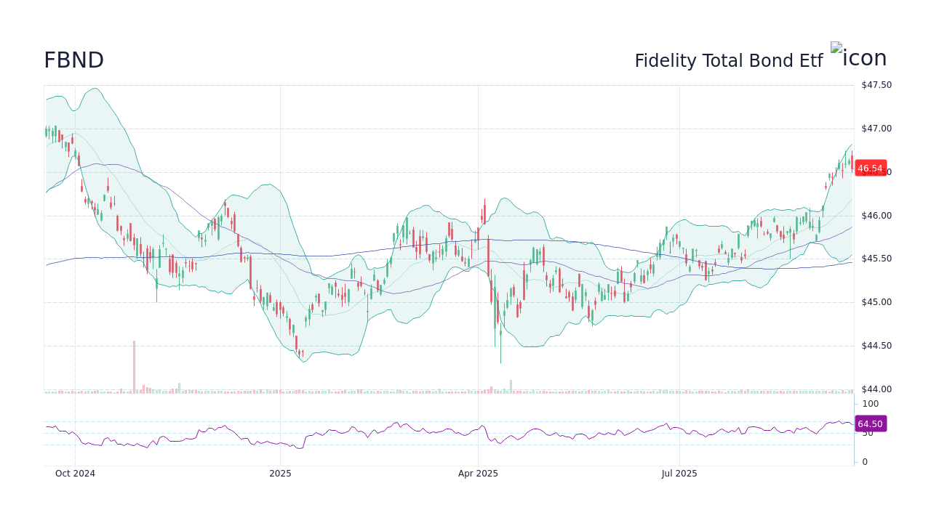The image size is (931, 523).
Task: Click the red 46.54 price badge
Action: [870, 168]
